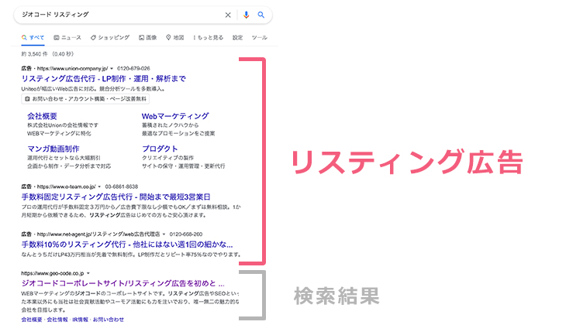
Task: Expand dropdown arrow beside o-team.co.jp URL
Action: [100, 186]
